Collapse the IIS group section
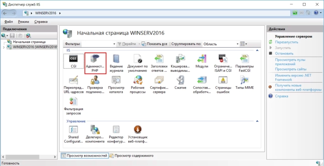324x166 pixels. pos(257,50)
